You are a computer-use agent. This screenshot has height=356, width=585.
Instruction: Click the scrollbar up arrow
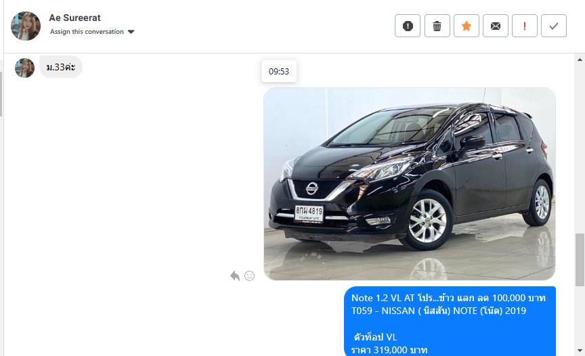coord(580,60)
